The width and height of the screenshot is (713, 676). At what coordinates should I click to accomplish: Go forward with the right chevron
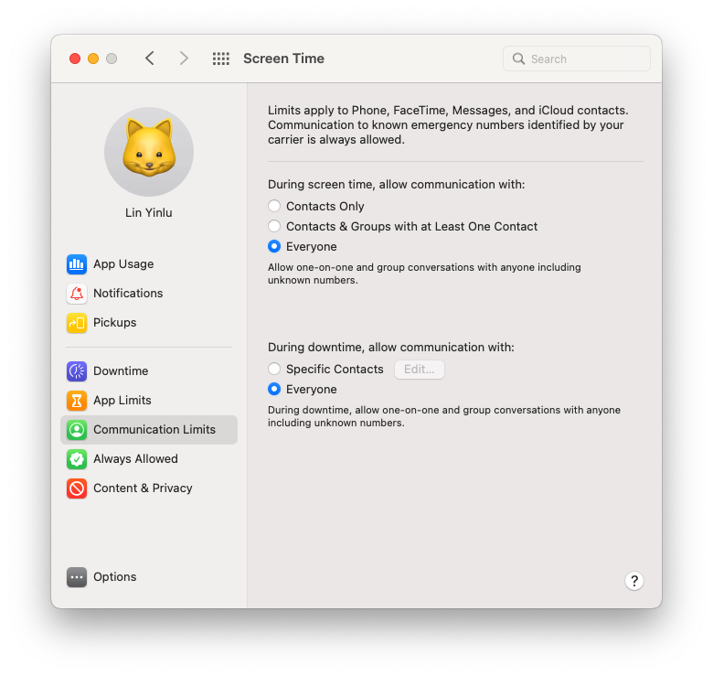coord(184,59)
